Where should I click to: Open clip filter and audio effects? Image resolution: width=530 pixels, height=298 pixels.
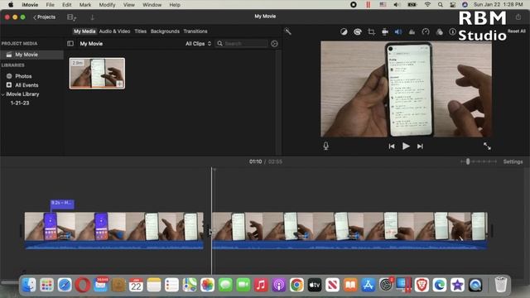tap(439, 31)
